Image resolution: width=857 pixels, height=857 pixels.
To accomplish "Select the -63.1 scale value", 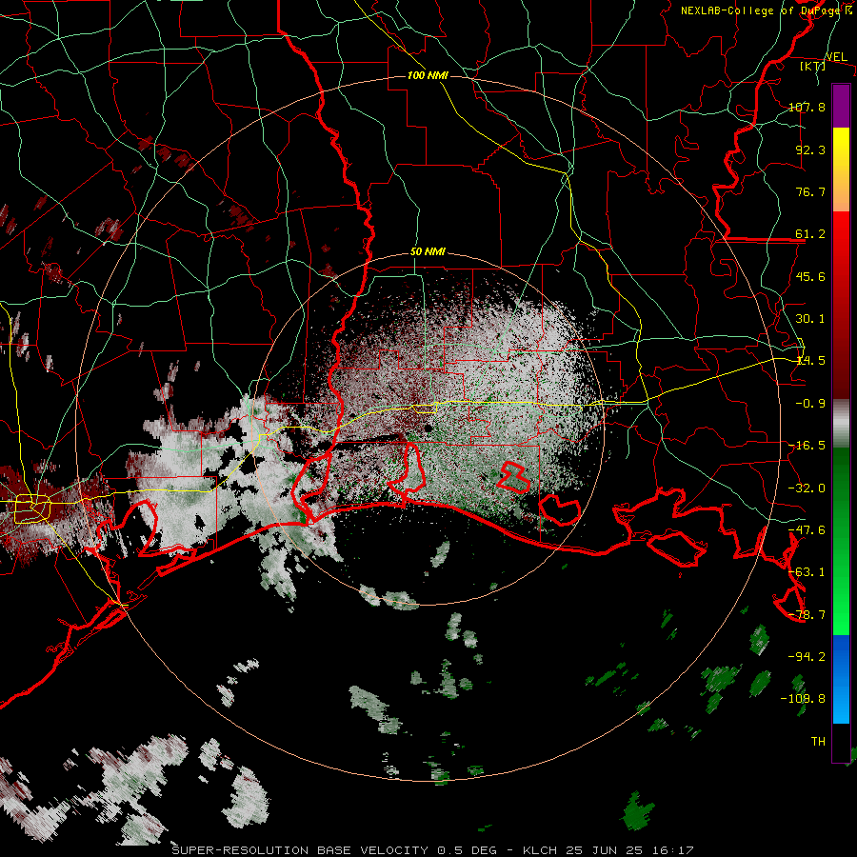I will [x=807, y=572].
